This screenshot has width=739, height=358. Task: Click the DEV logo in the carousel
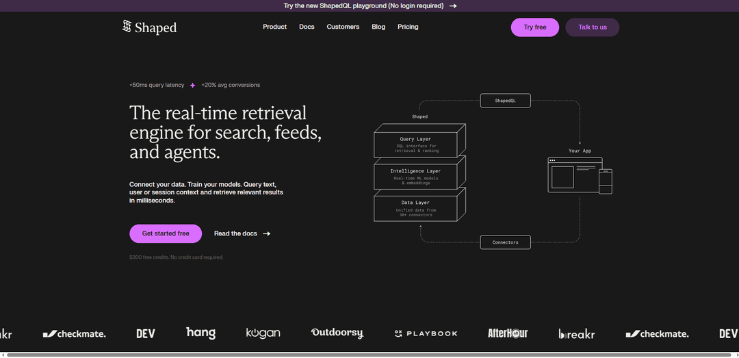click(145, 333)
